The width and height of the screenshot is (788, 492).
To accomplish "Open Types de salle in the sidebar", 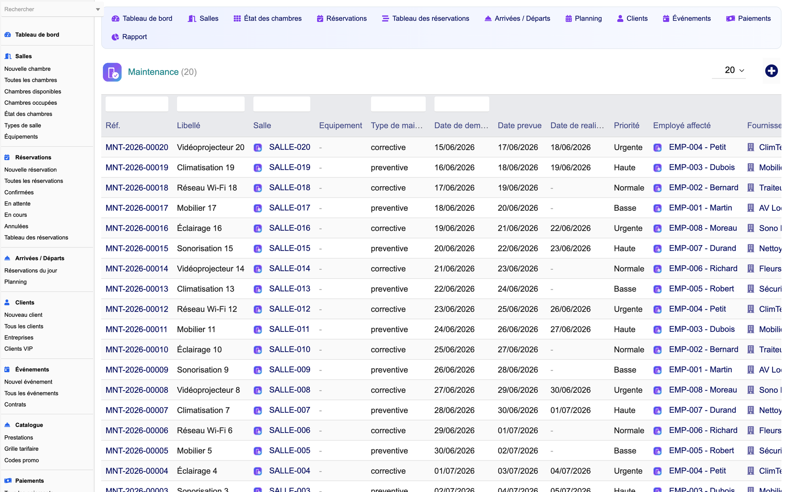I will [23, 125].
